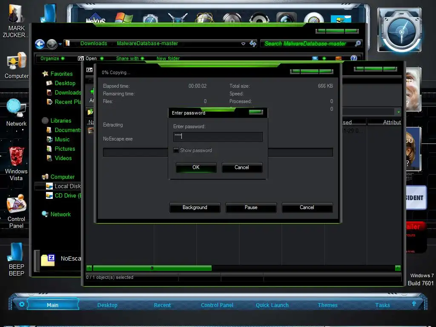Pause the 7-Zip extraction
The height and width of the screenshot is (327, 436).
tap(251, 207)
